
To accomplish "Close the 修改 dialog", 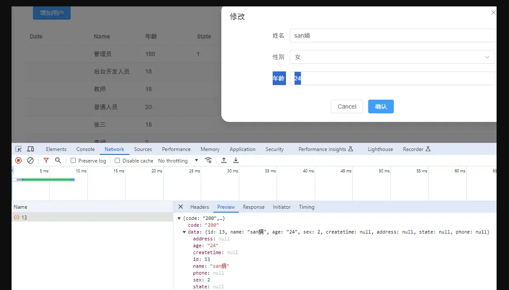I will [493, 12].
